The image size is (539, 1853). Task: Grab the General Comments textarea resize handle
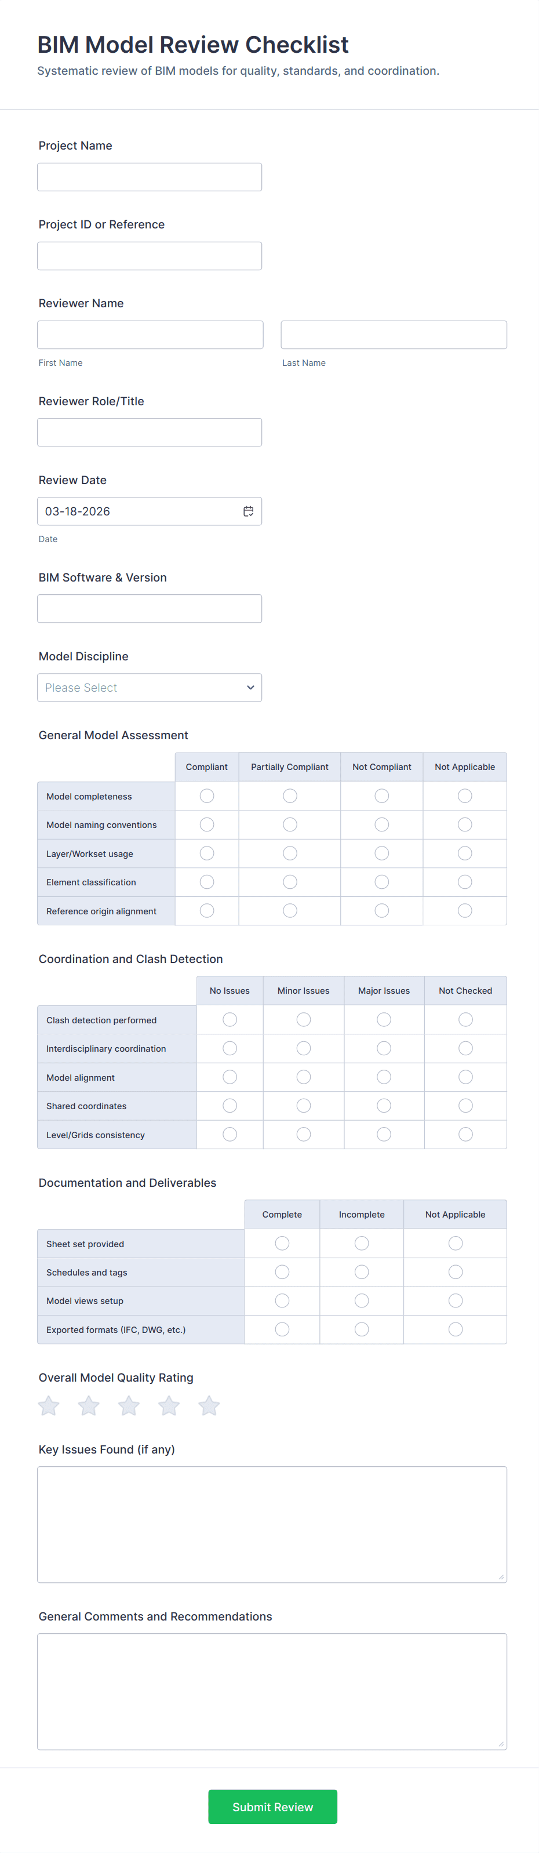coord(502,1743)
